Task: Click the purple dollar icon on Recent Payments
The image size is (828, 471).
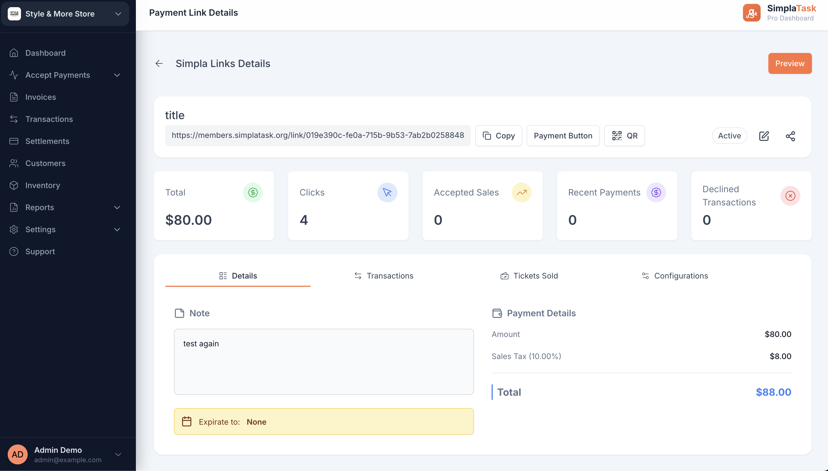Action: (x=656, y=192)
